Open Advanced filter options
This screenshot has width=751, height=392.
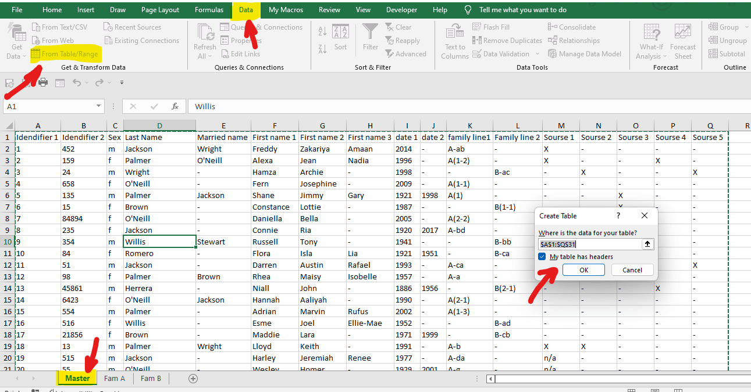coord(405,54)
